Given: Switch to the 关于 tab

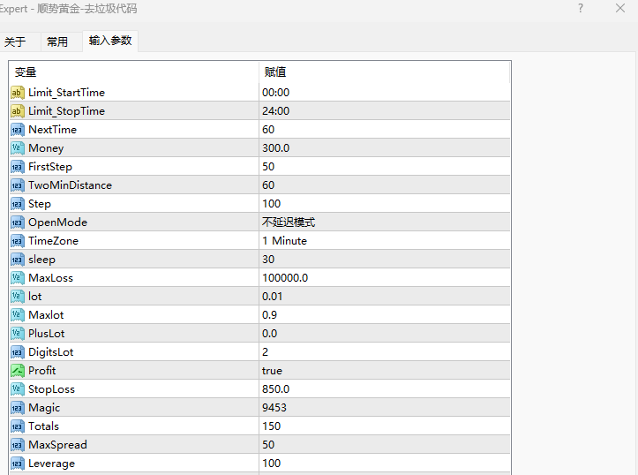Looking at the screenshot, I should tap(15, 41).
